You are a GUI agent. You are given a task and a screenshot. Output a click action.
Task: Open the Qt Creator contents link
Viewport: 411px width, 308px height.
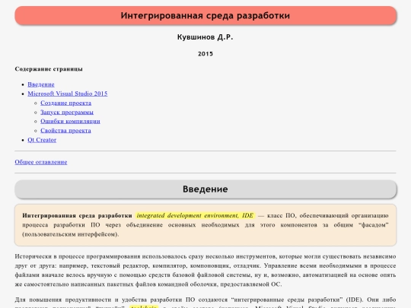(42, 140)
